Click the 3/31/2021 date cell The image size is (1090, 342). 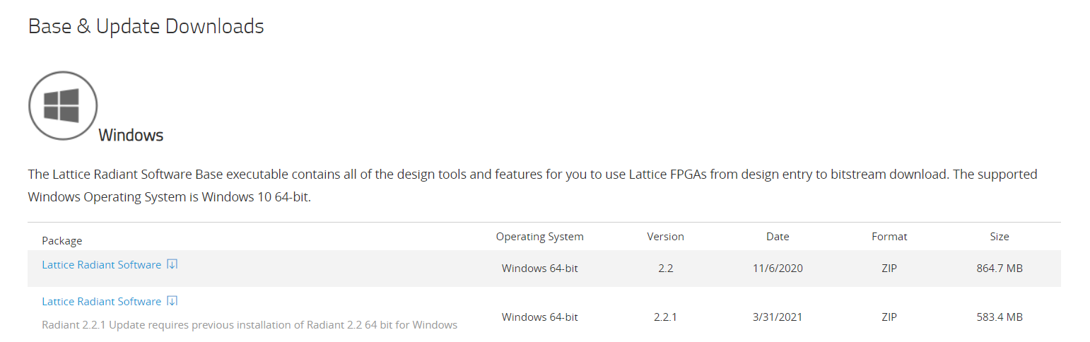click(778, 317)
